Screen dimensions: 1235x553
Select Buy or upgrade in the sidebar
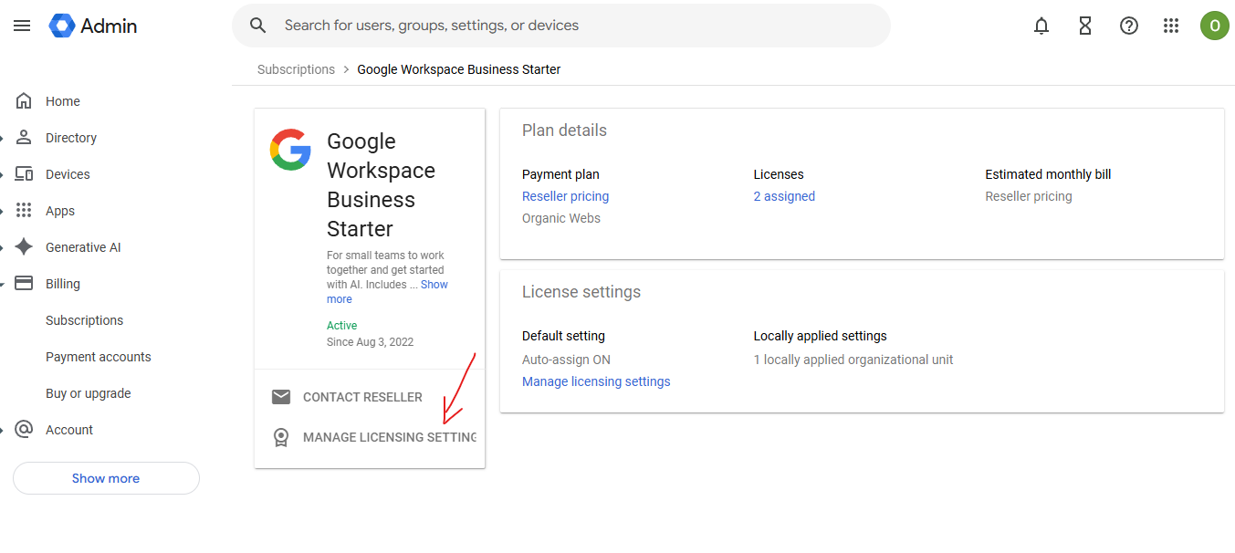click(x=89, y=393)
